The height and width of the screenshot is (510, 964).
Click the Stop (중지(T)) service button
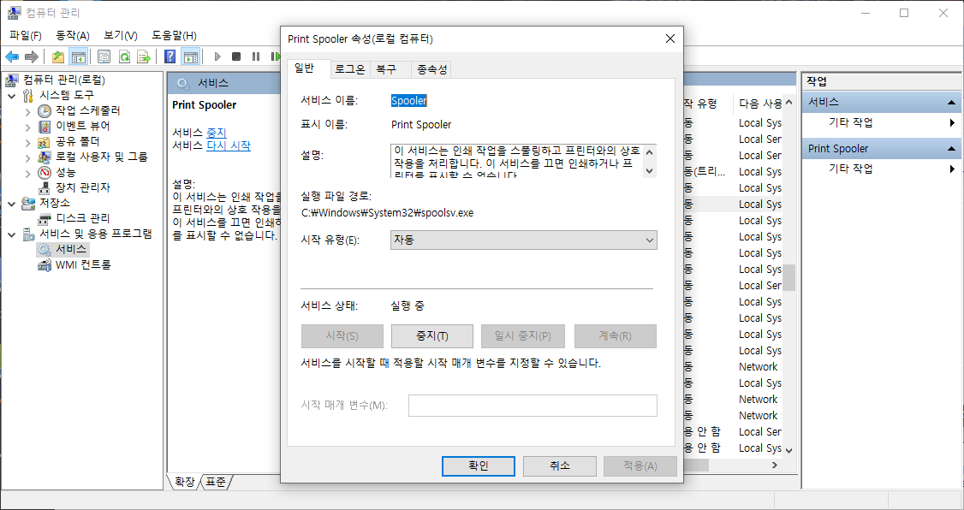pyautogui.click(x=432, y=336)
